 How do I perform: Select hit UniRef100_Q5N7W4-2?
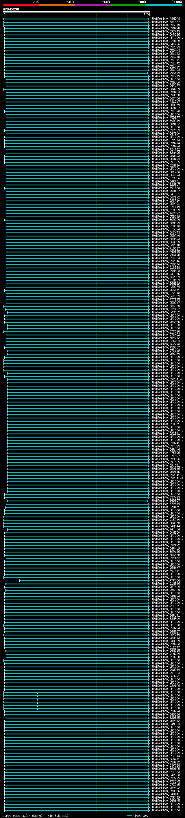pyautogui.click(x=168, y=143)
